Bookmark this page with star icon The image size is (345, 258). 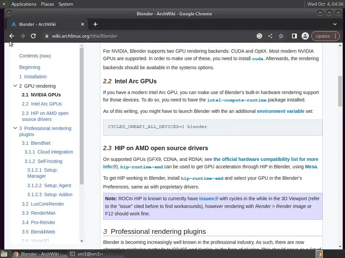281,36
